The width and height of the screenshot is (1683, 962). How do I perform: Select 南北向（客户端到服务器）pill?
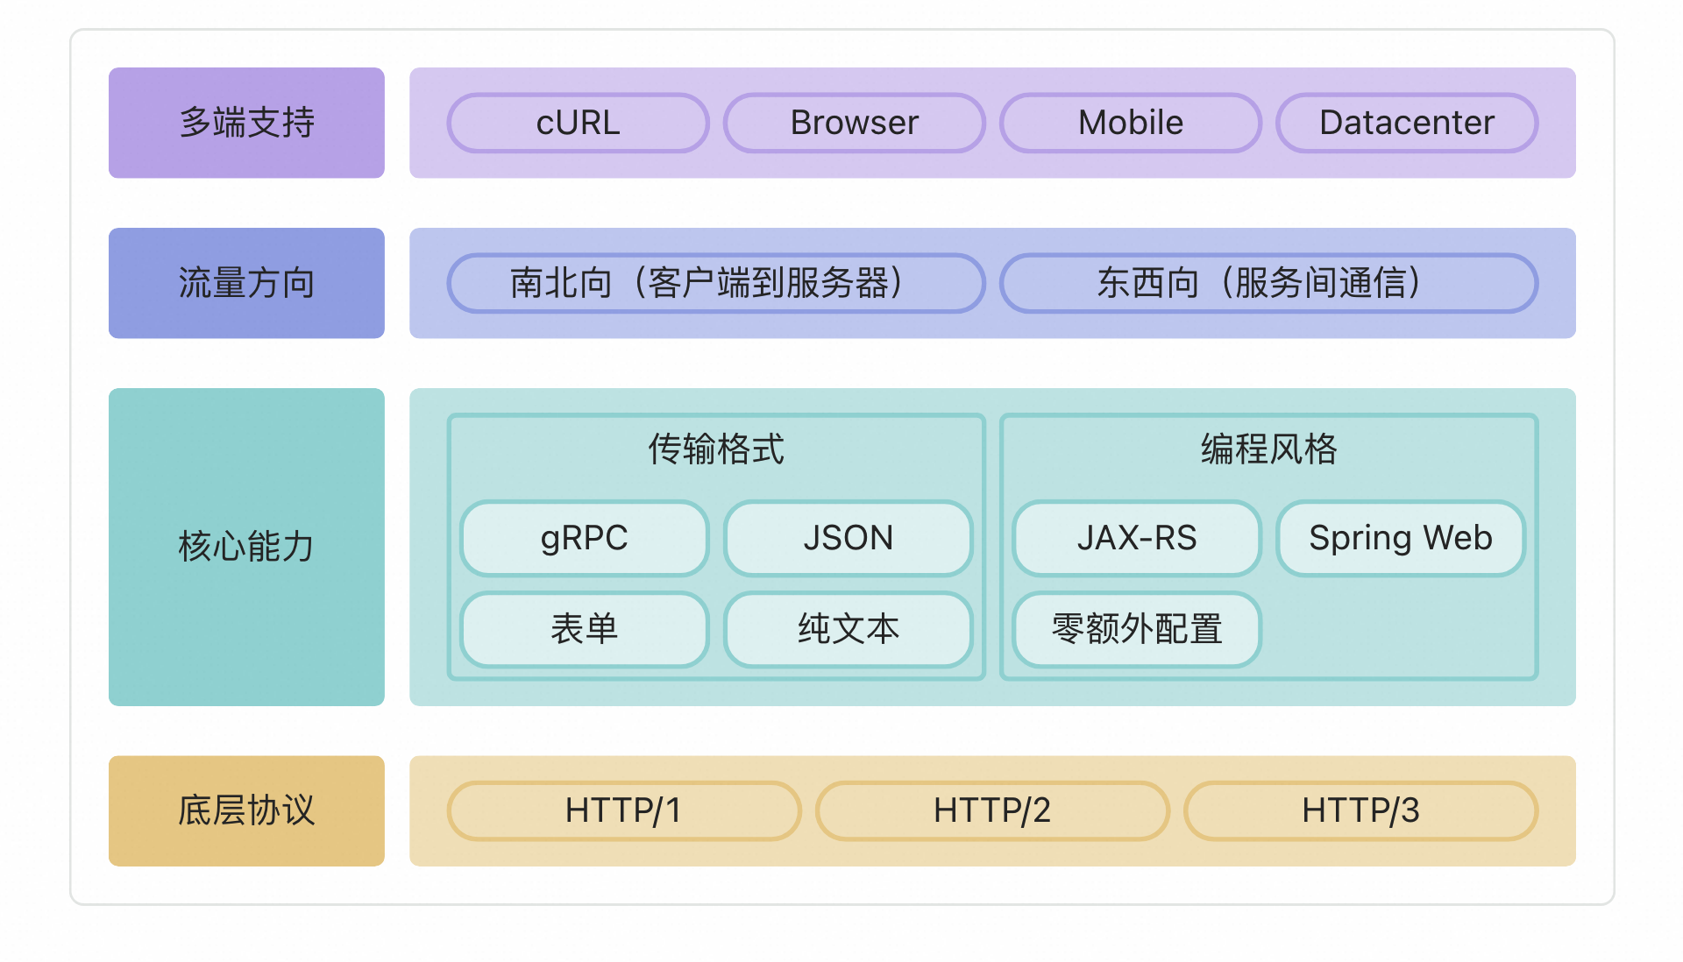click(x=715, y=283)
